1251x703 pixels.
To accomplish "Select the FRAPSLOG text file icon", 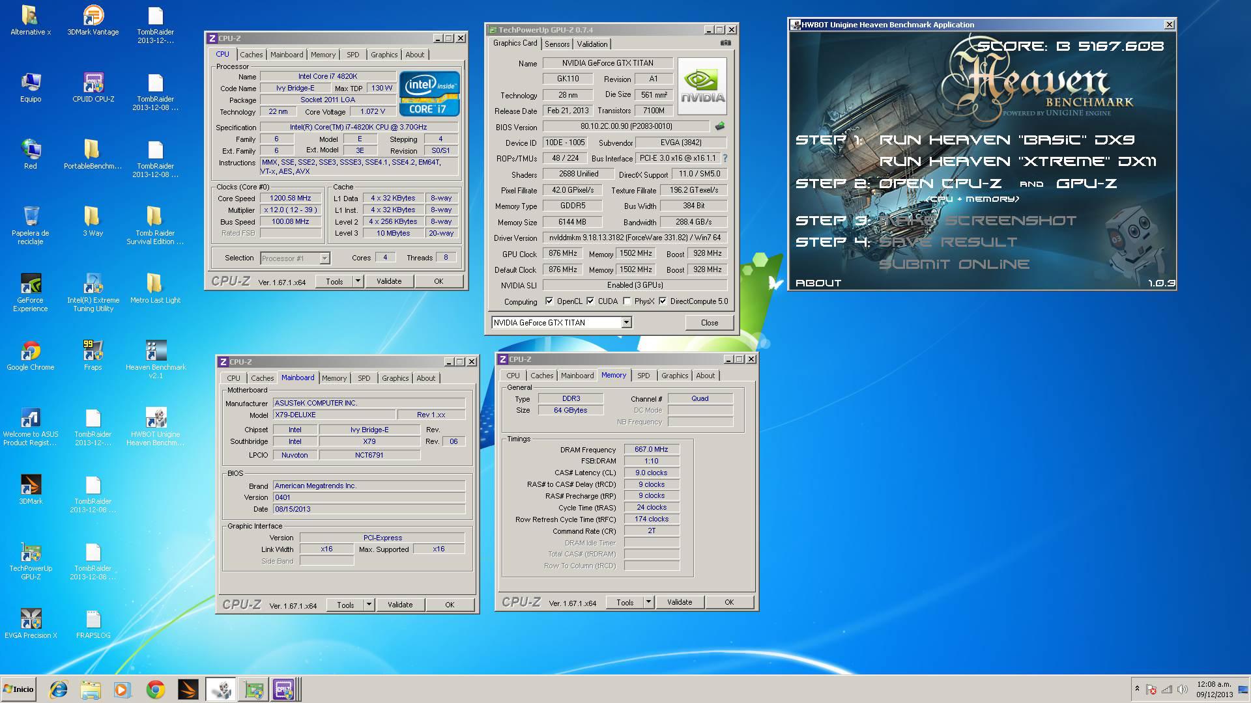I will (93, 624).
